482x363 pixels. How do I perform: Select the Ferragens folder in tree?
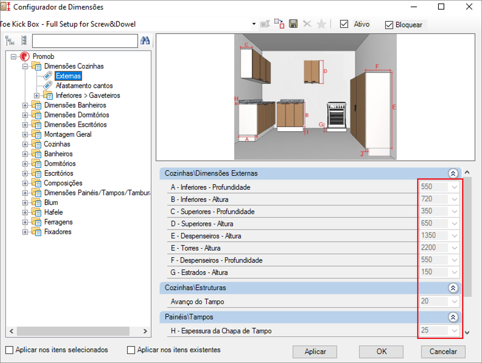(x=58, y=222)
